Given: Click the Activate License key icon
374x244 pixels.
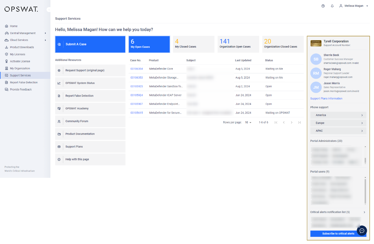Looking at the screenshot, I should click(7, 61).
